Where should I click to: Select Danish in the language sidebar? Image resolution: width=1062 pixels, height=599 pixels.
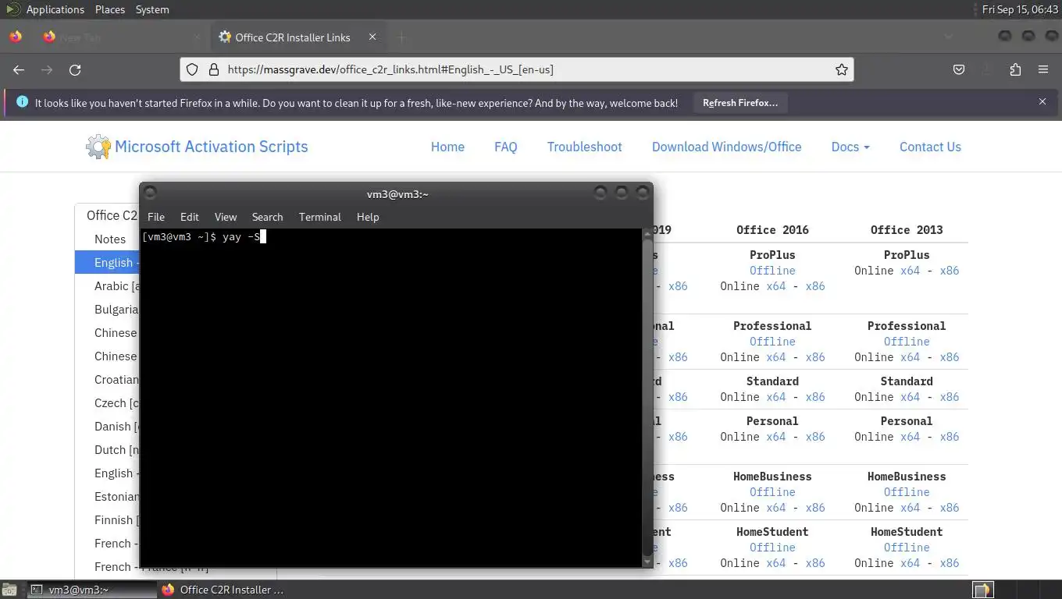tap(116, 427)
